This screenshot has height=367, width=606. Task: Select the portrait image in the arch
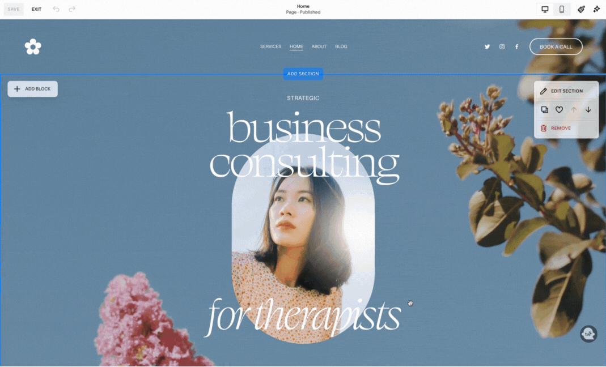(x=303, y=240)
